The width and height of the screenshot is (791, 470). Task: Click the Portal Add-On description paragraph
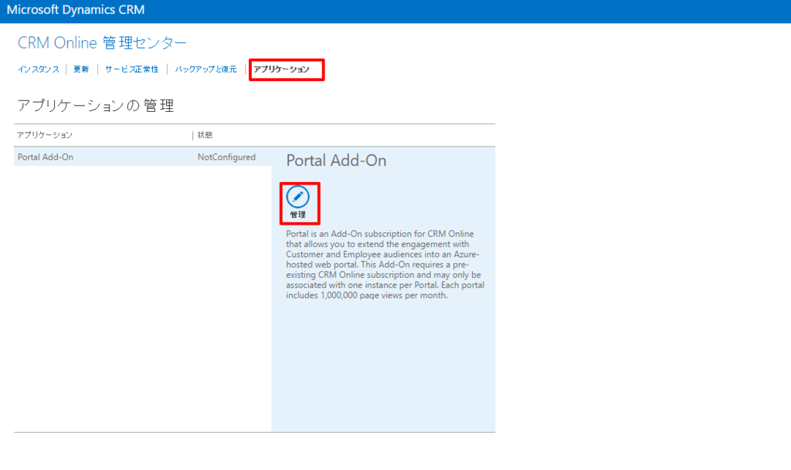(385, 265)
